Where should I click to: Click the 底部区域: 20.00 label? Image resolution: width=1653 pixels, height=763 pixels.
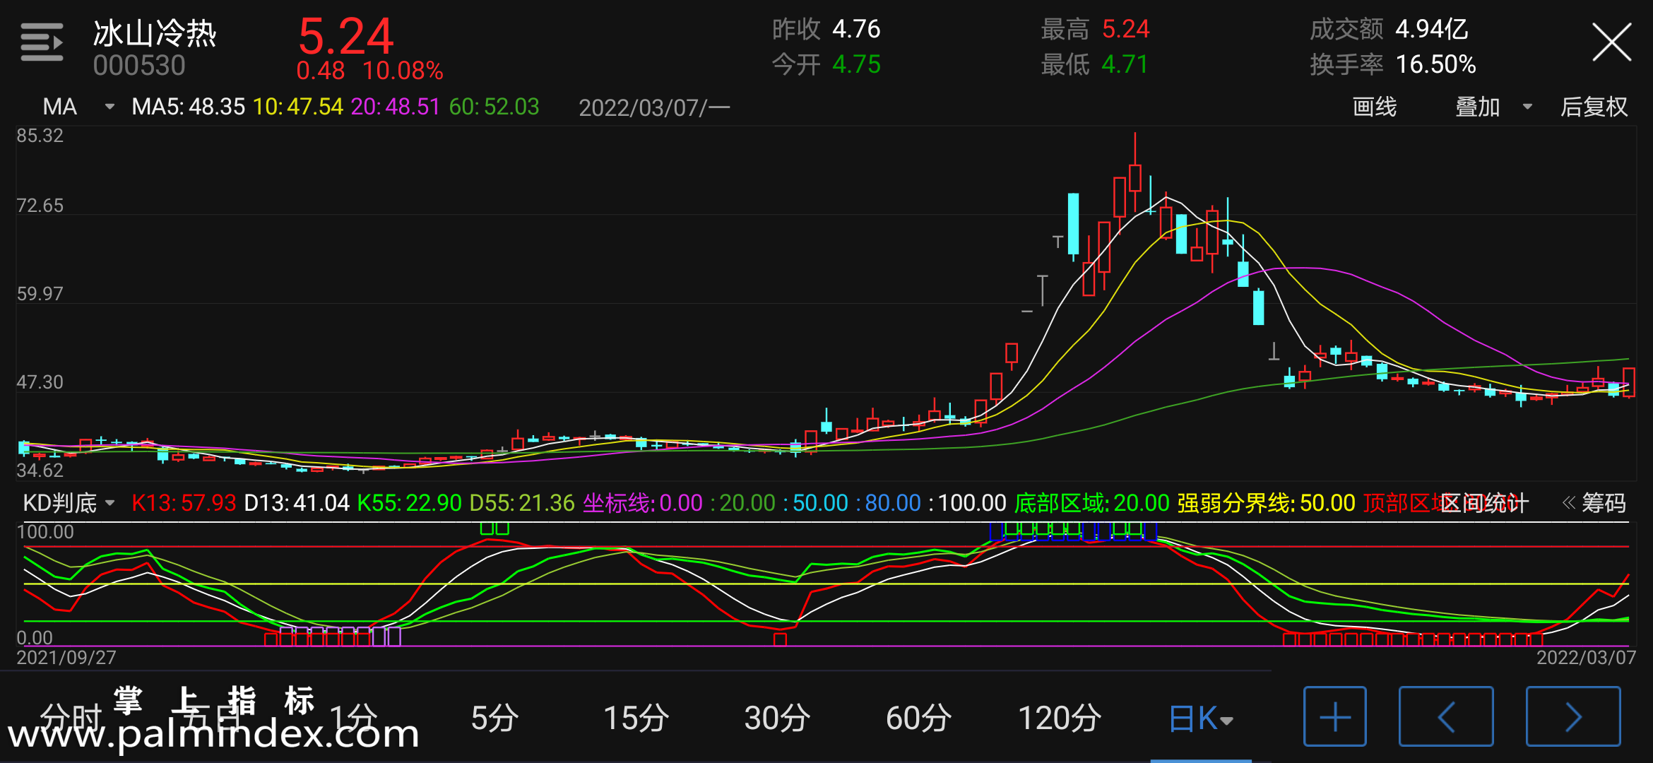click(1092, 503)
